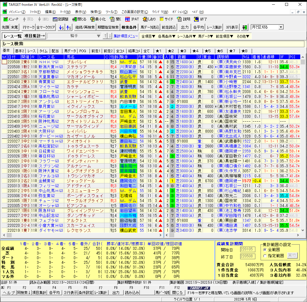Open the 月で区切る dropdown
This screenshot has height=302, width=307.
[281, 27]
